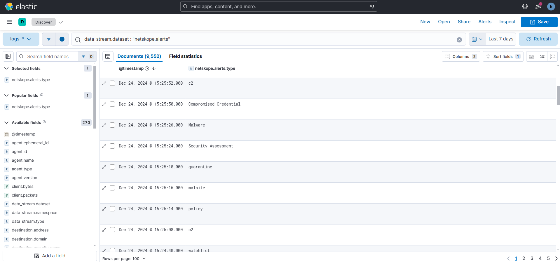
Task: Add a filter with the plus icon
Action: pos(62,39)
